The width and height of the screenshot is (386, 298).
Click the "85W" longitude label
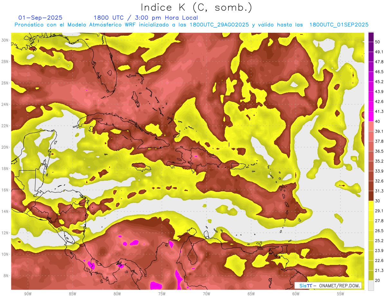(x=73, y=294)
